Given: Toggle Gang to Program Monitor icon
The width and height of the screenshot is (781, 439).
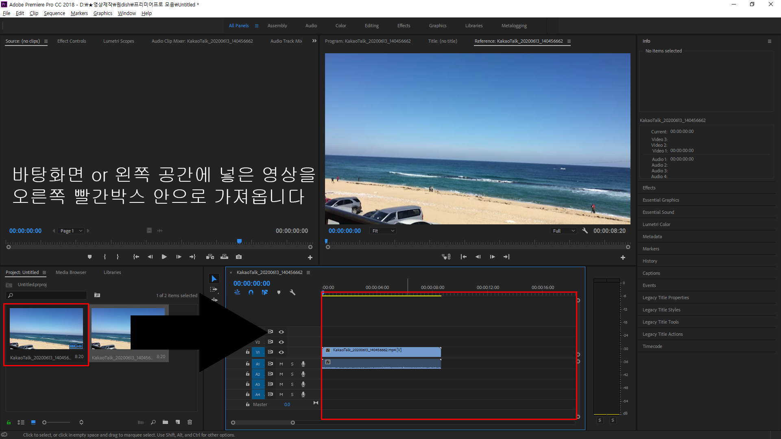Looking at the screenshot, I should pyautogui.click(x=446, y=257).
